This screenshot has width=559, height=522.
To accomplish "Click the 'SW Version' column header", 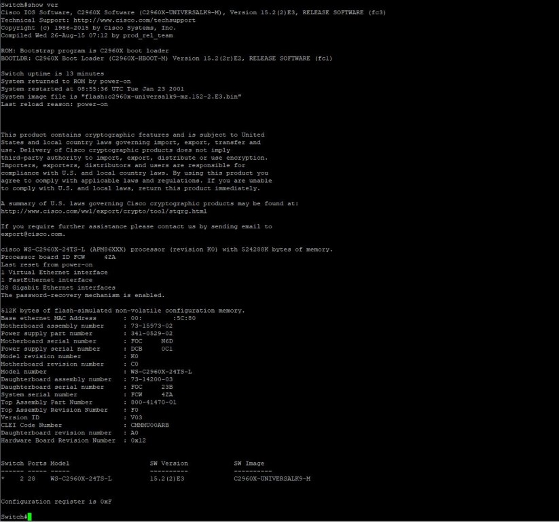I will tap(169, 464).
